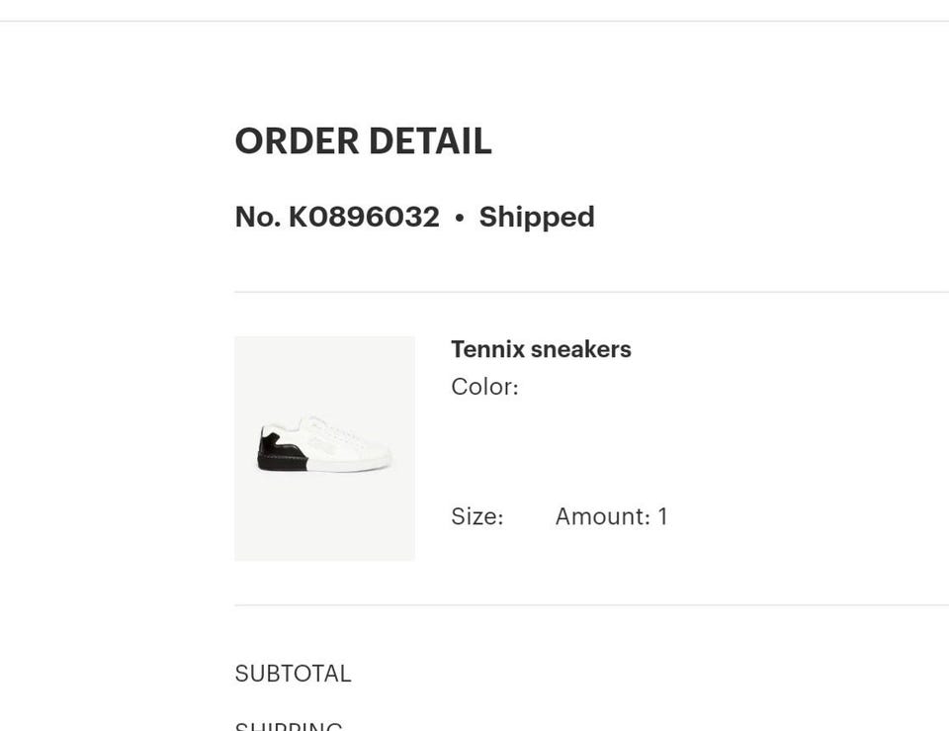Click the top page border line
This screenshot has height=731, width=949.
(474, 21)
